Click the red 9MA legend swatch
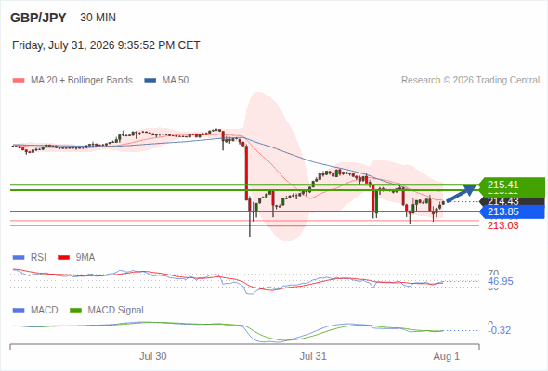548x371 pixels. point(63,258)
